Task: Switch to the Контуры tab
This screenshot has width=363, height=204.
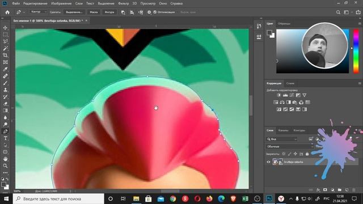Action: tap(299, 130)
